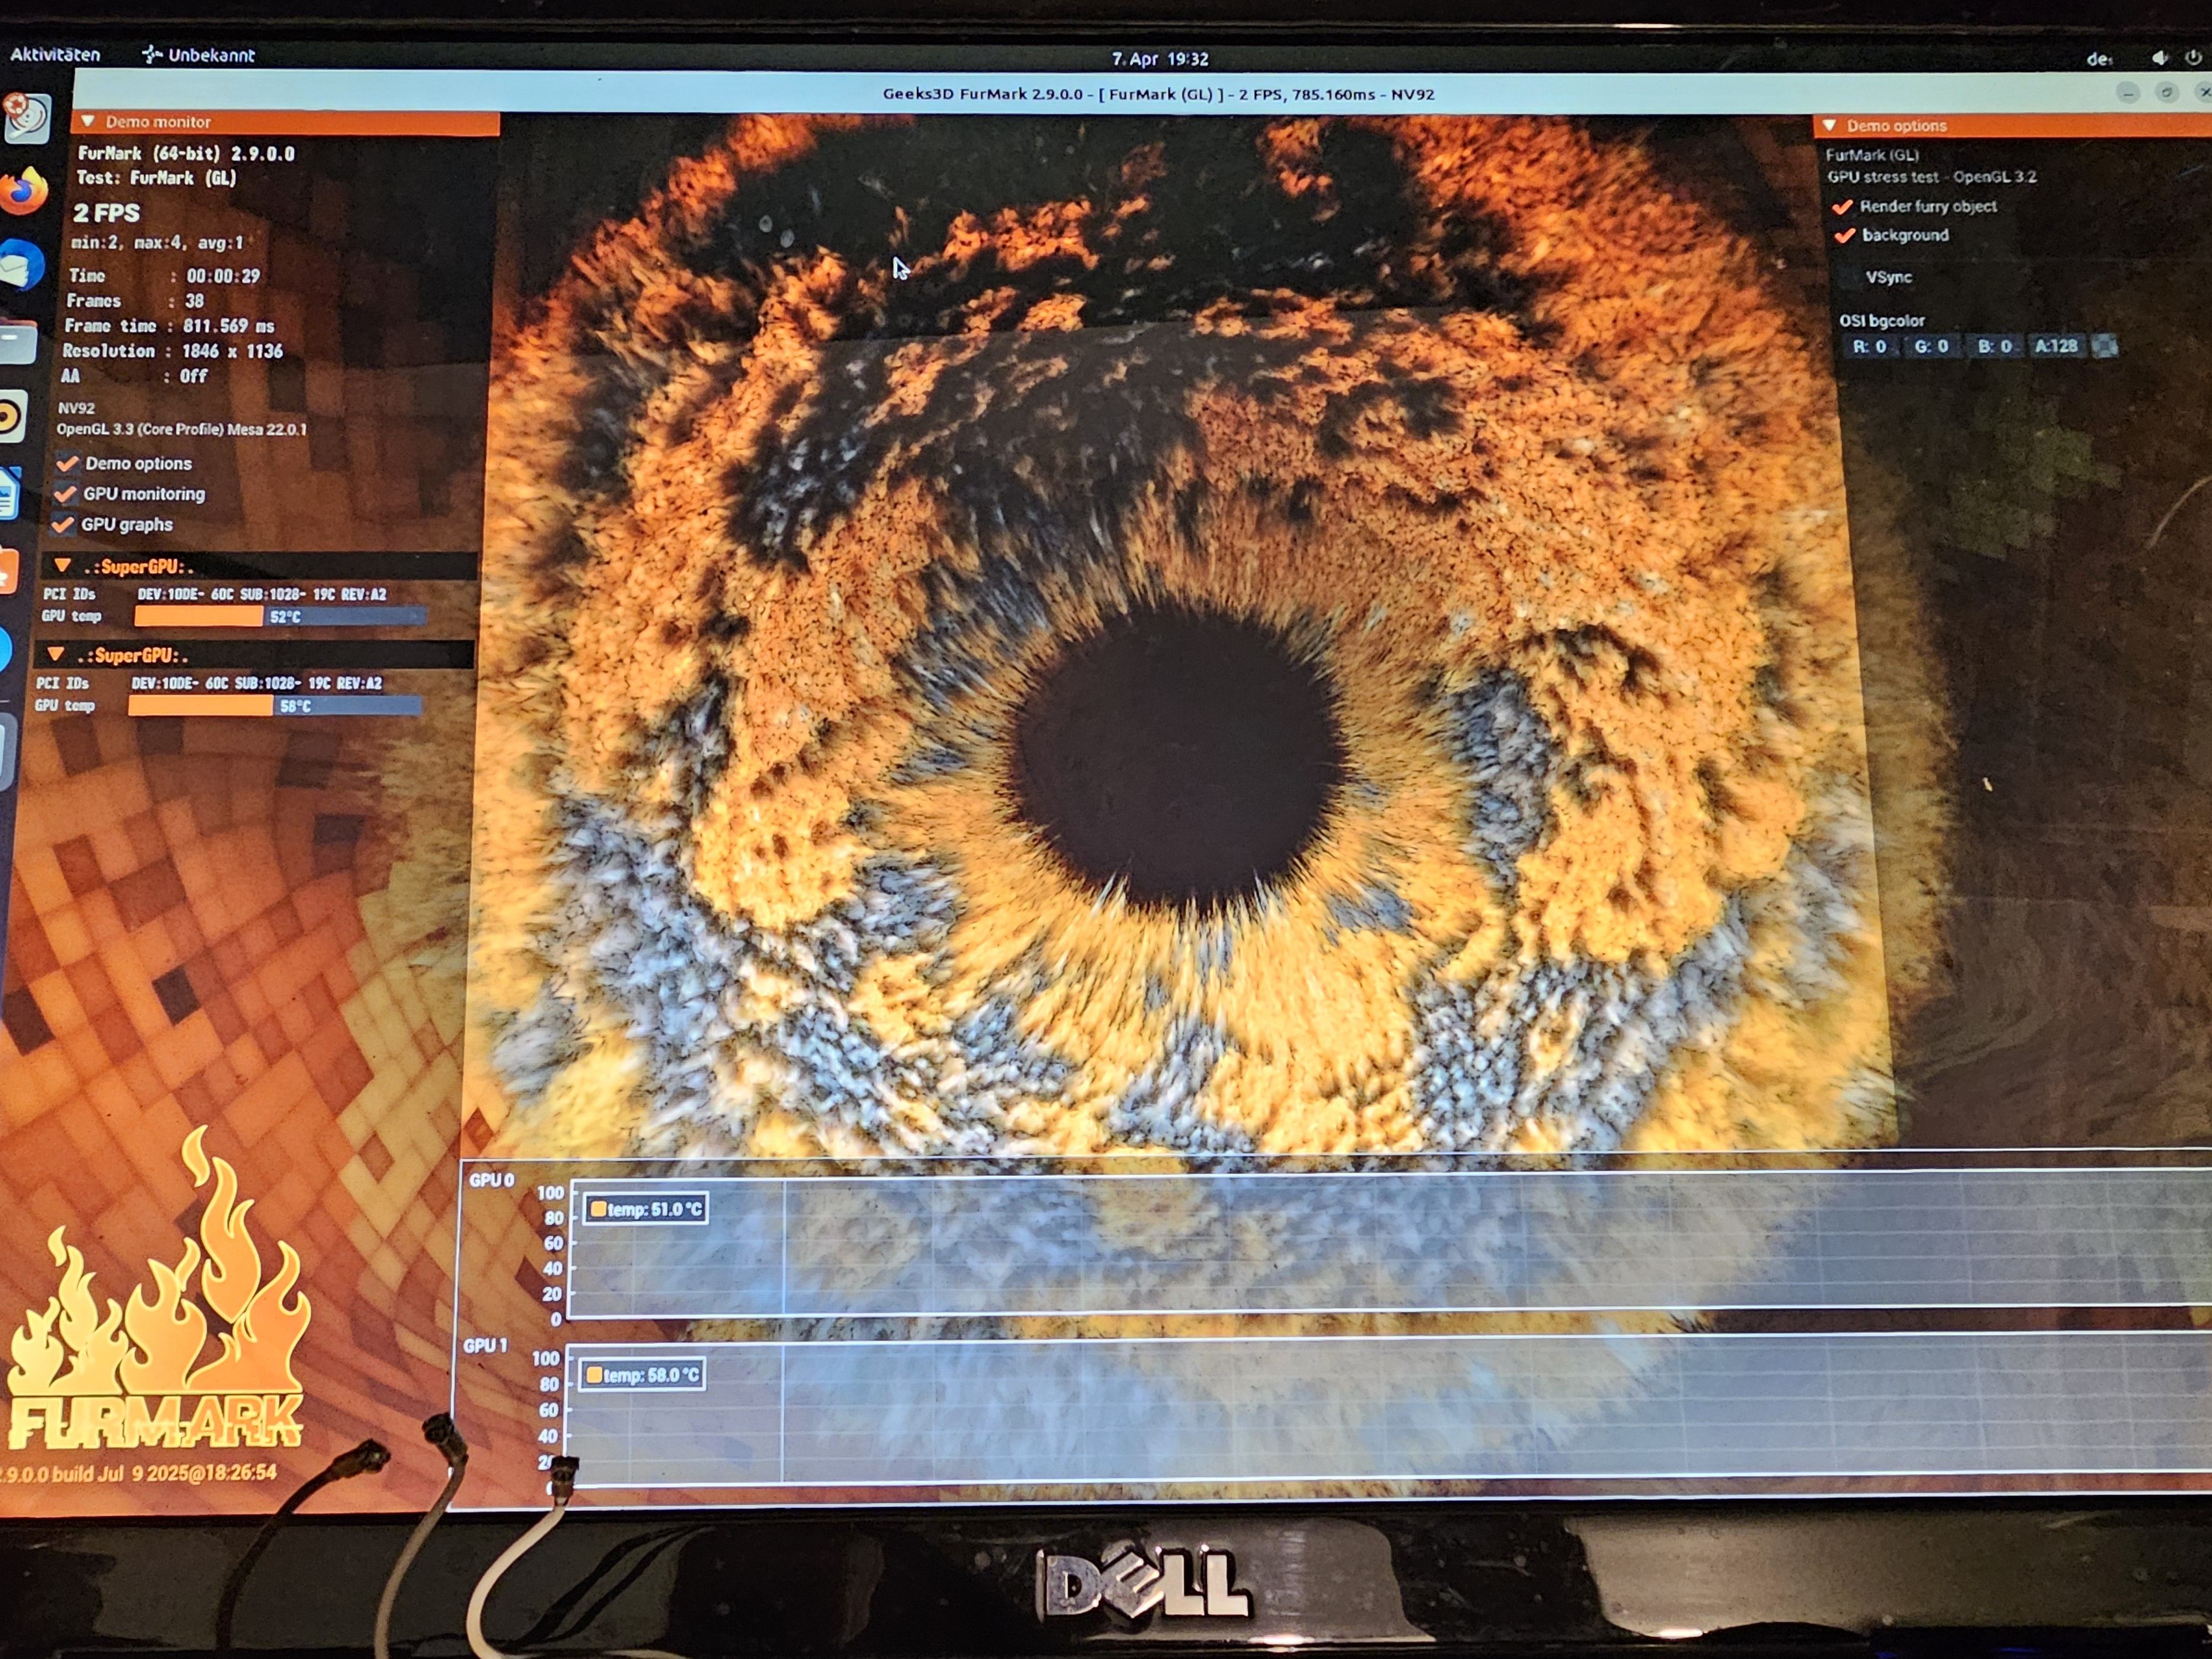Open the Files manager dock icon
2212x1659 pixels.
click(18, 342)
